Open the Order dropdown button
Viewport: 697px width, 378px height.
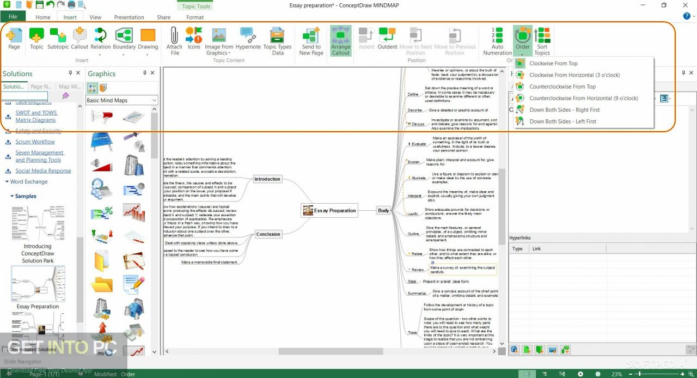523,41
